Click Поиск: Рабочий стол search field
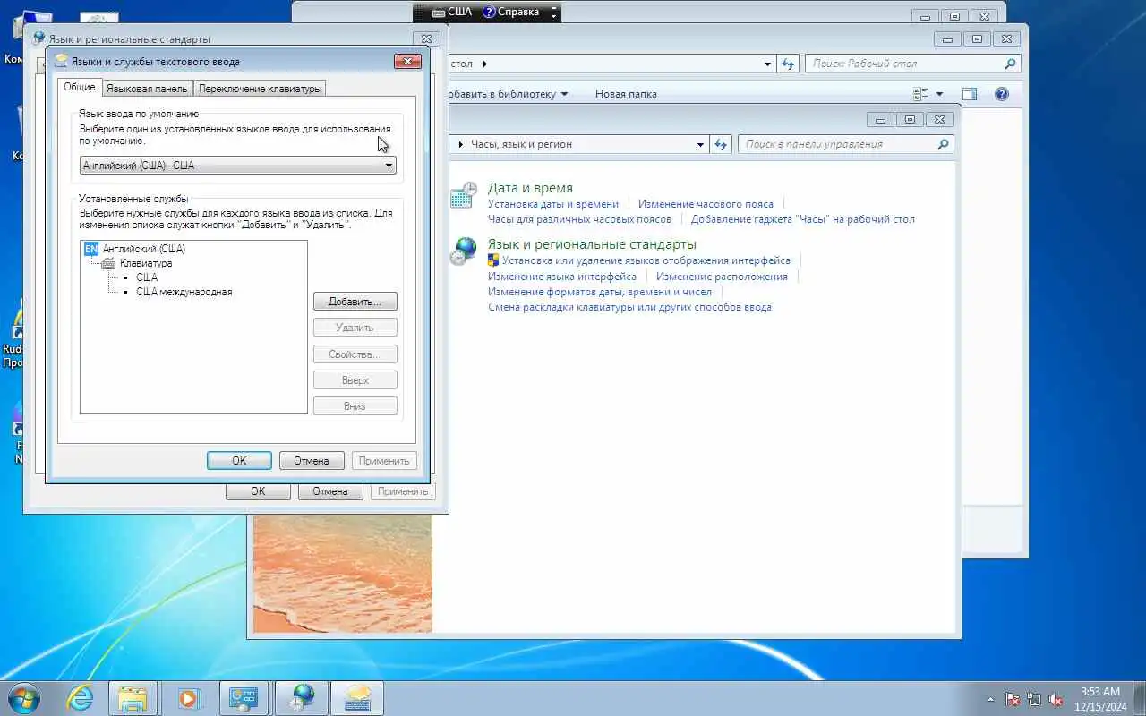Viewport: 1146px width, 716px height. [x=912, y=64]
